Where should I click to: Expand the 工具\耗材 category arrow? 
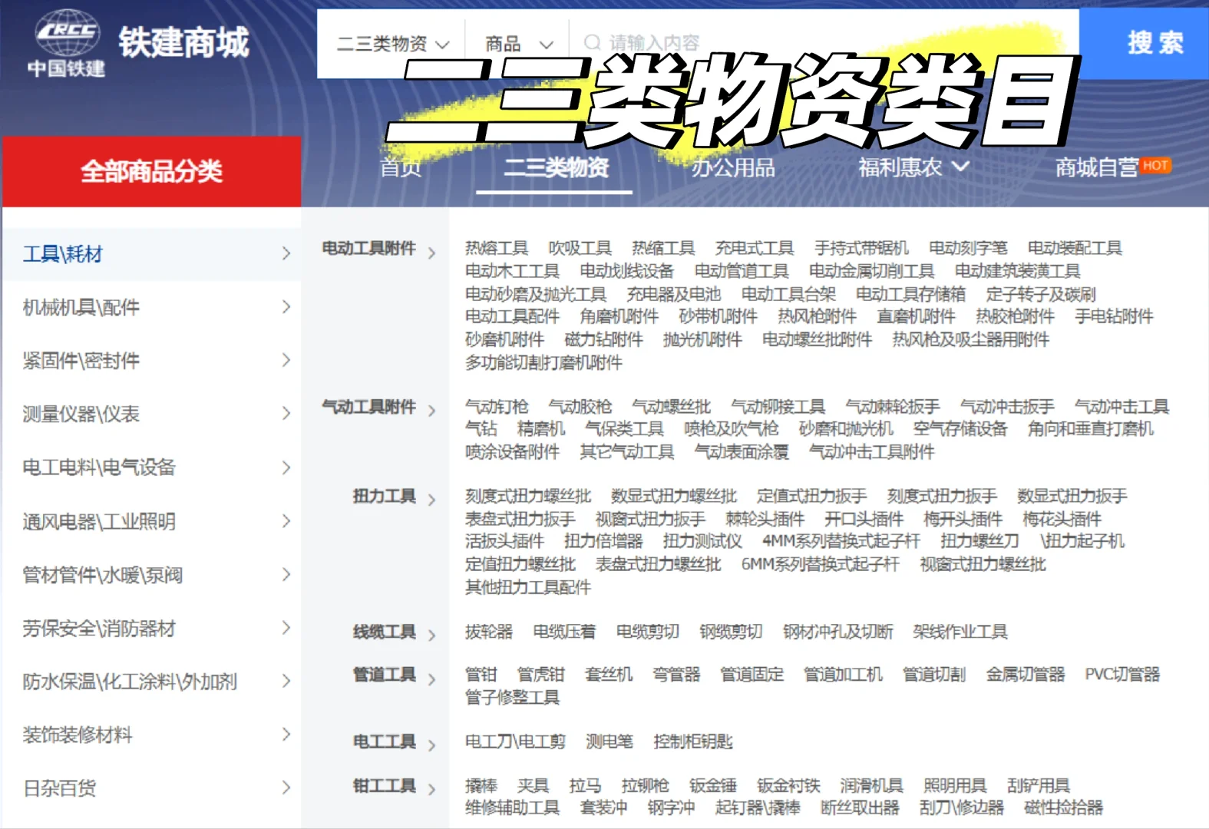point(286,253)
